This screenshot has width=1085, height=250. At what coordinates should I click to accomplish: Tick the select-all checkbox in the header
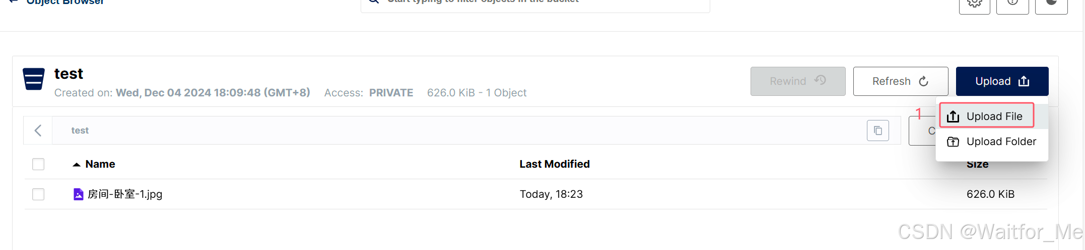[38, 164]
